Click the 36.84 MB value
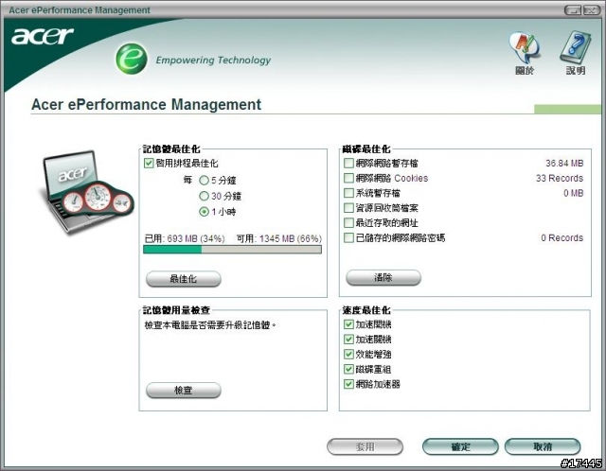The image size is (606, 471). tap(564, 164)
